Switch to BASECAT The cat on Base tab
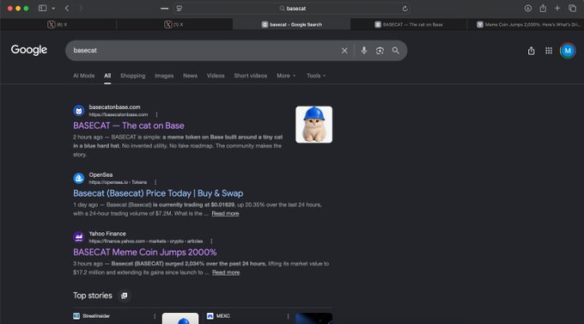 pos(408,25)
